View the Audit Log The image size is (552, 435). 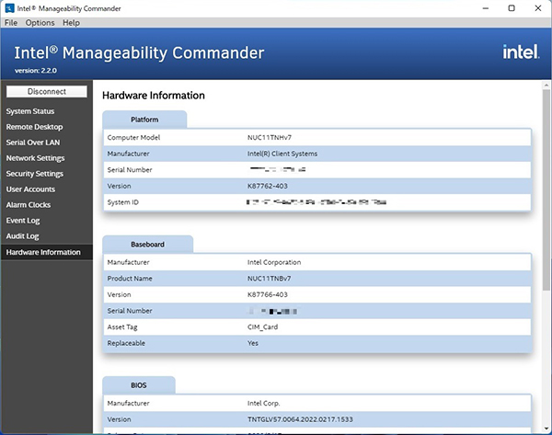tap(24, 236)
